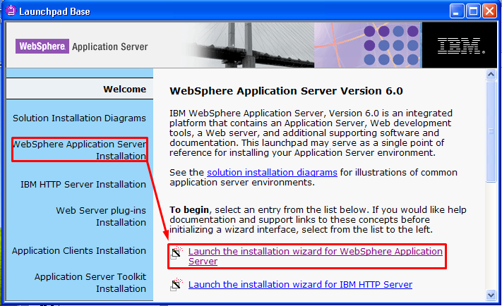
Task: Close the Launchpad Base window
Action: (x=489, y=11)
